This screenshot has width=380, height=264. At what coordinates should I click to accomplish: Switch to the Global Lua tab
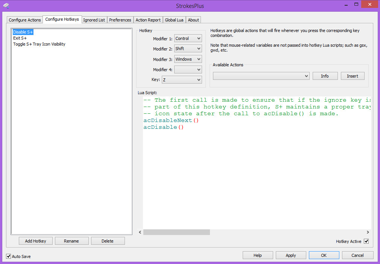click(x=174, y=20)
